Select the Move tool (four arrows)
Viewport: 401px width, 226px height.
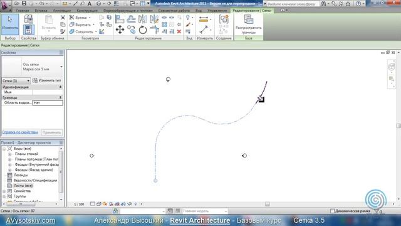pos(120,30)
